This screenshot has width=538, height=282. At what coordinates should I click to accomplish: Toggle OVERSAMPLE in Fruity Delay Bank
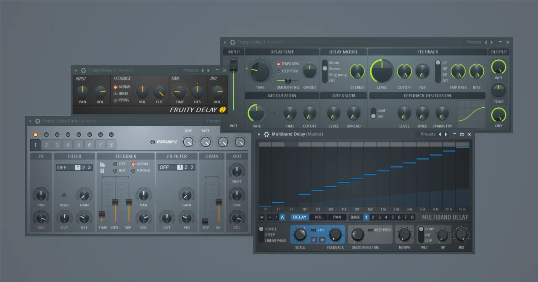(x=153, y=142)
